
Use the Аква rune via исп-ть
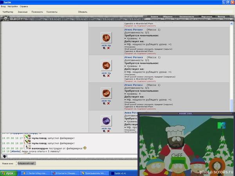click(106, 128)
